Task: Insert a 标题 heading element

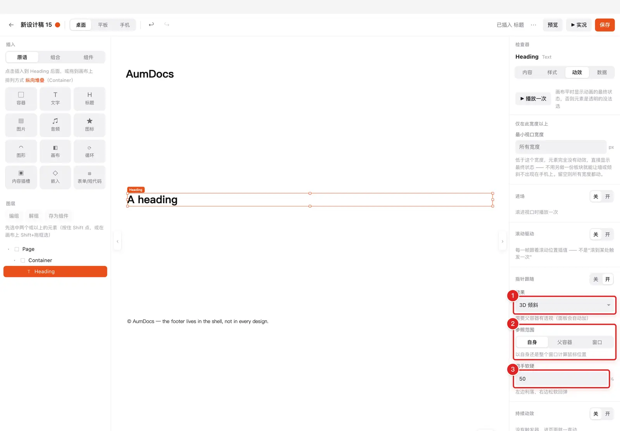Action: pos(90,99)
